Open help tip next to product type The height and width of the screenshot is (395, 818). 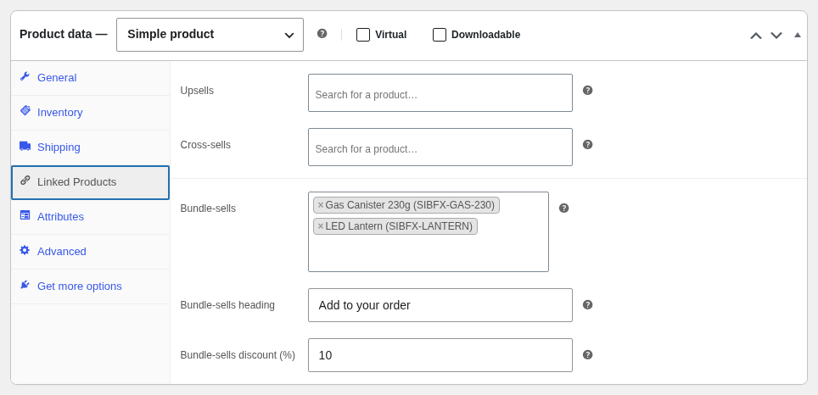[322, 33]
